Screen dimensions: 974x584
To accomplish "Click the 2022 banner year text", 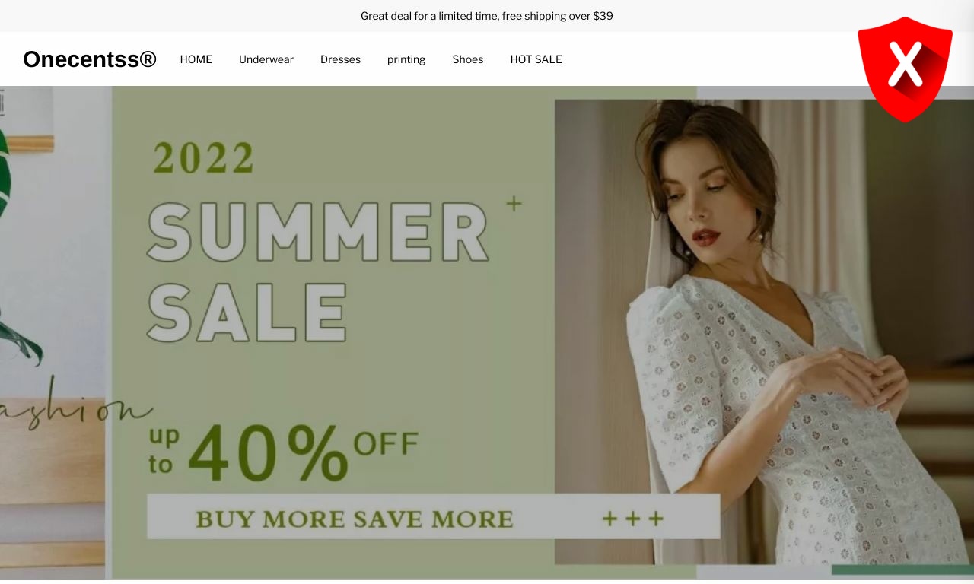I will 204,157.
